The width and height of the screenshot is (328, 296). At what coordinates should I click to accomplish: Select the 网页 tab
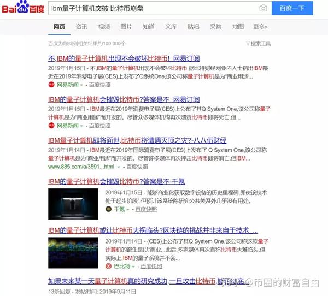[59, 27]
